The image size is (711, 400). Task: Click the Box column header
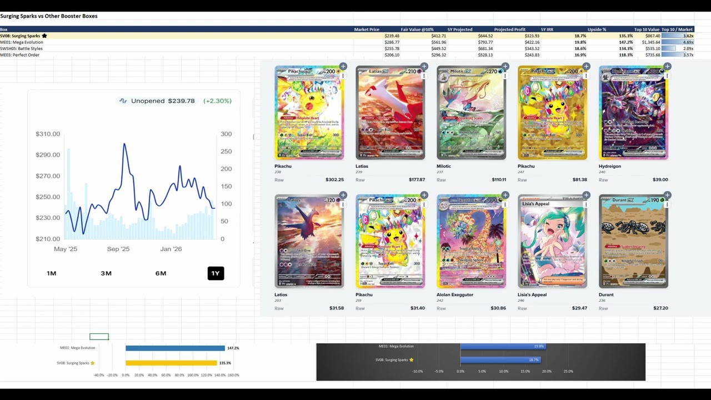[x=4, y=29]
